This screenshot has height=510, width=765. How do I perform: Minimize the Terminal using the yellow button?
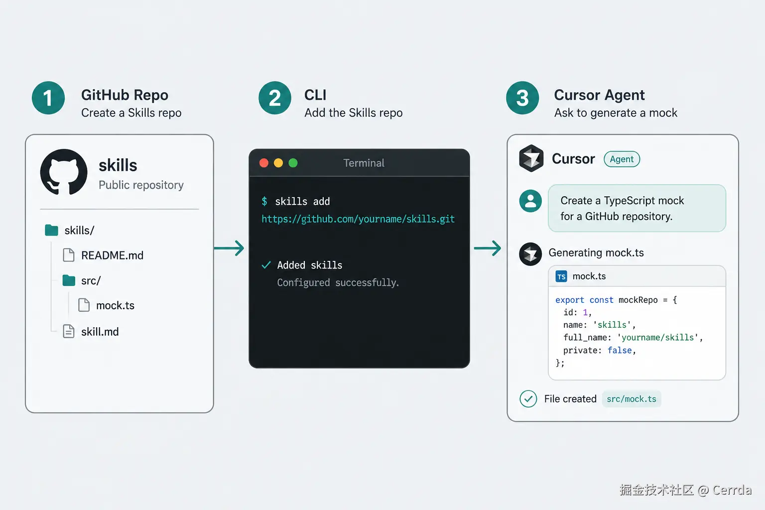click(x=278, y=163)
